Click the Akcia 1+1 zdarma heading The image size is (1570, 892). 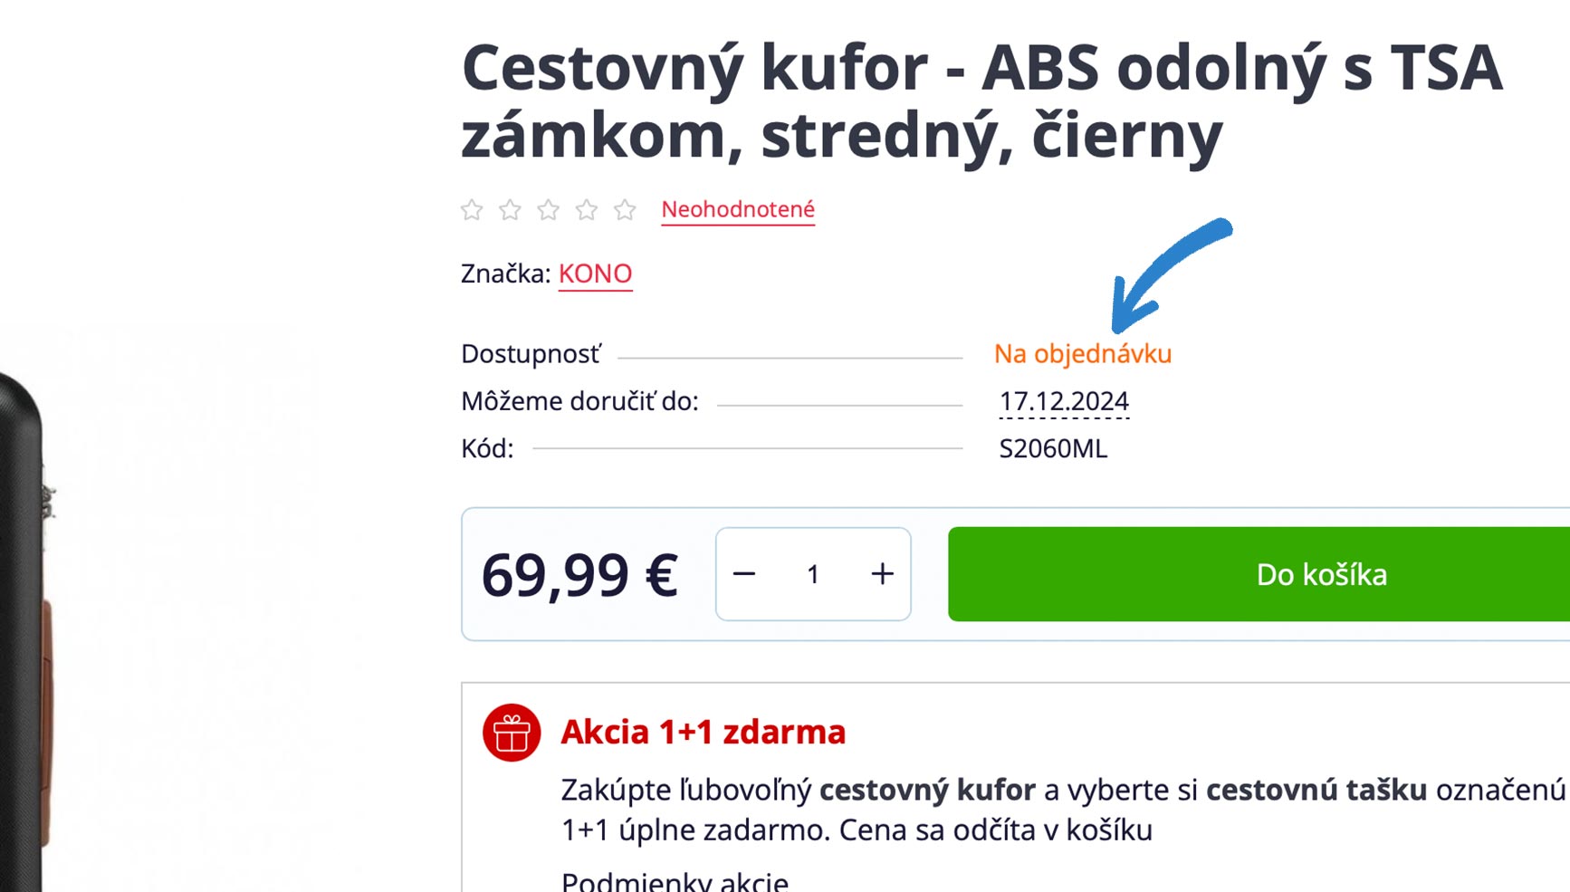tap(703, 732)
